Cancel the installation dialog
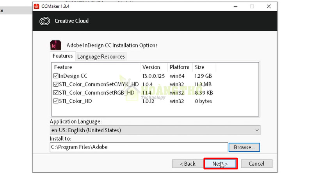The image size is (320, 175). pos(256,164)
